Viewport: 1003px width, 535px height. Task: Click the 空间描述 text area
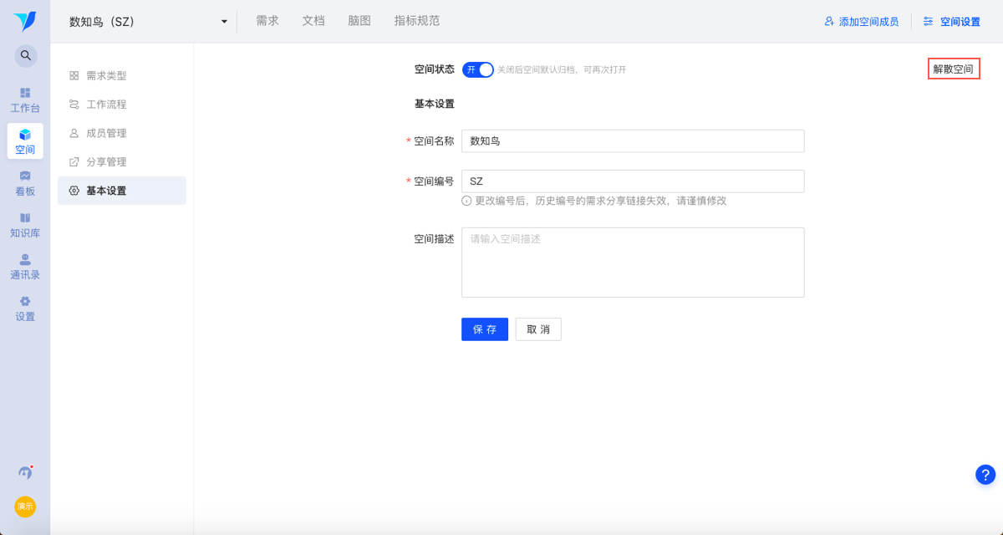pos(633,262)
